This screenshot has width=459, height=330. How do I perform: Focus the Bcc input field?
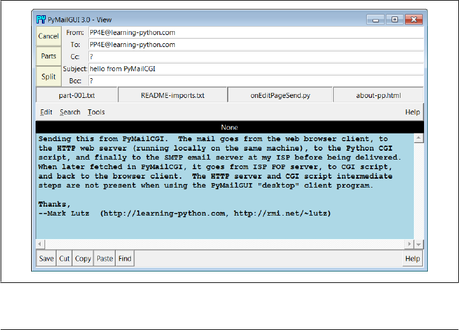click(256, 81)
